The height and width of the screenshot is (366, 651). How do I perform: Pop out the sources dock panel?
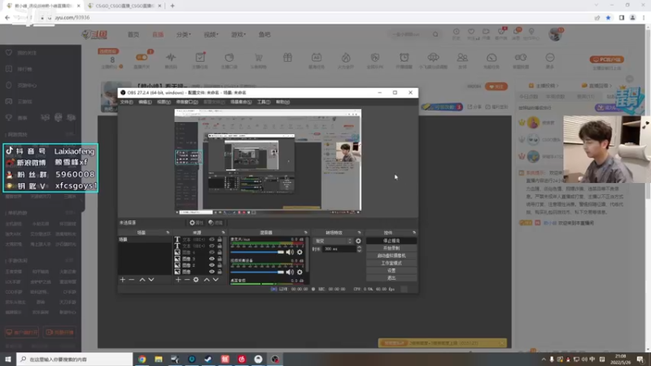click(223, 233)
